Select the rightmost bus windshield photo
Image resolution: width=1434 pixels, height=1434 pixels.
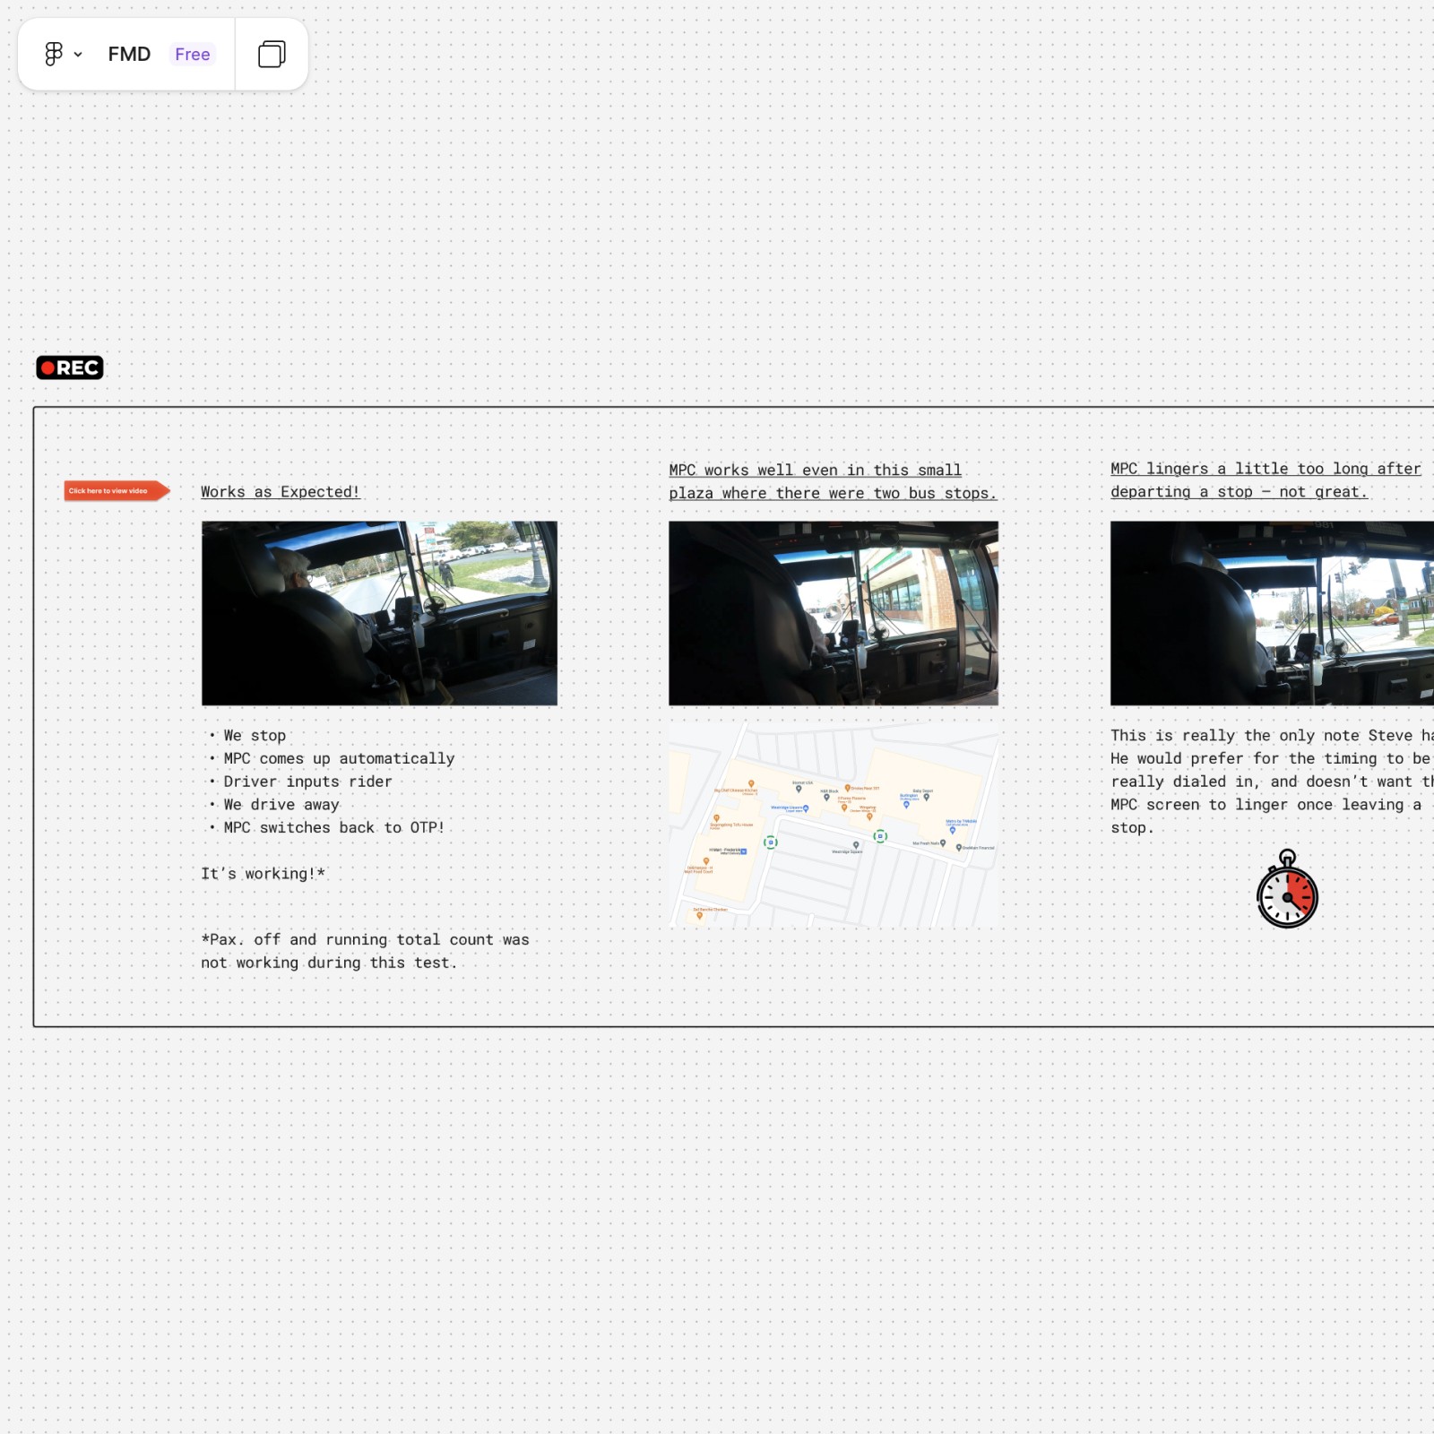pyautogui.click(x=1273, y=613)
